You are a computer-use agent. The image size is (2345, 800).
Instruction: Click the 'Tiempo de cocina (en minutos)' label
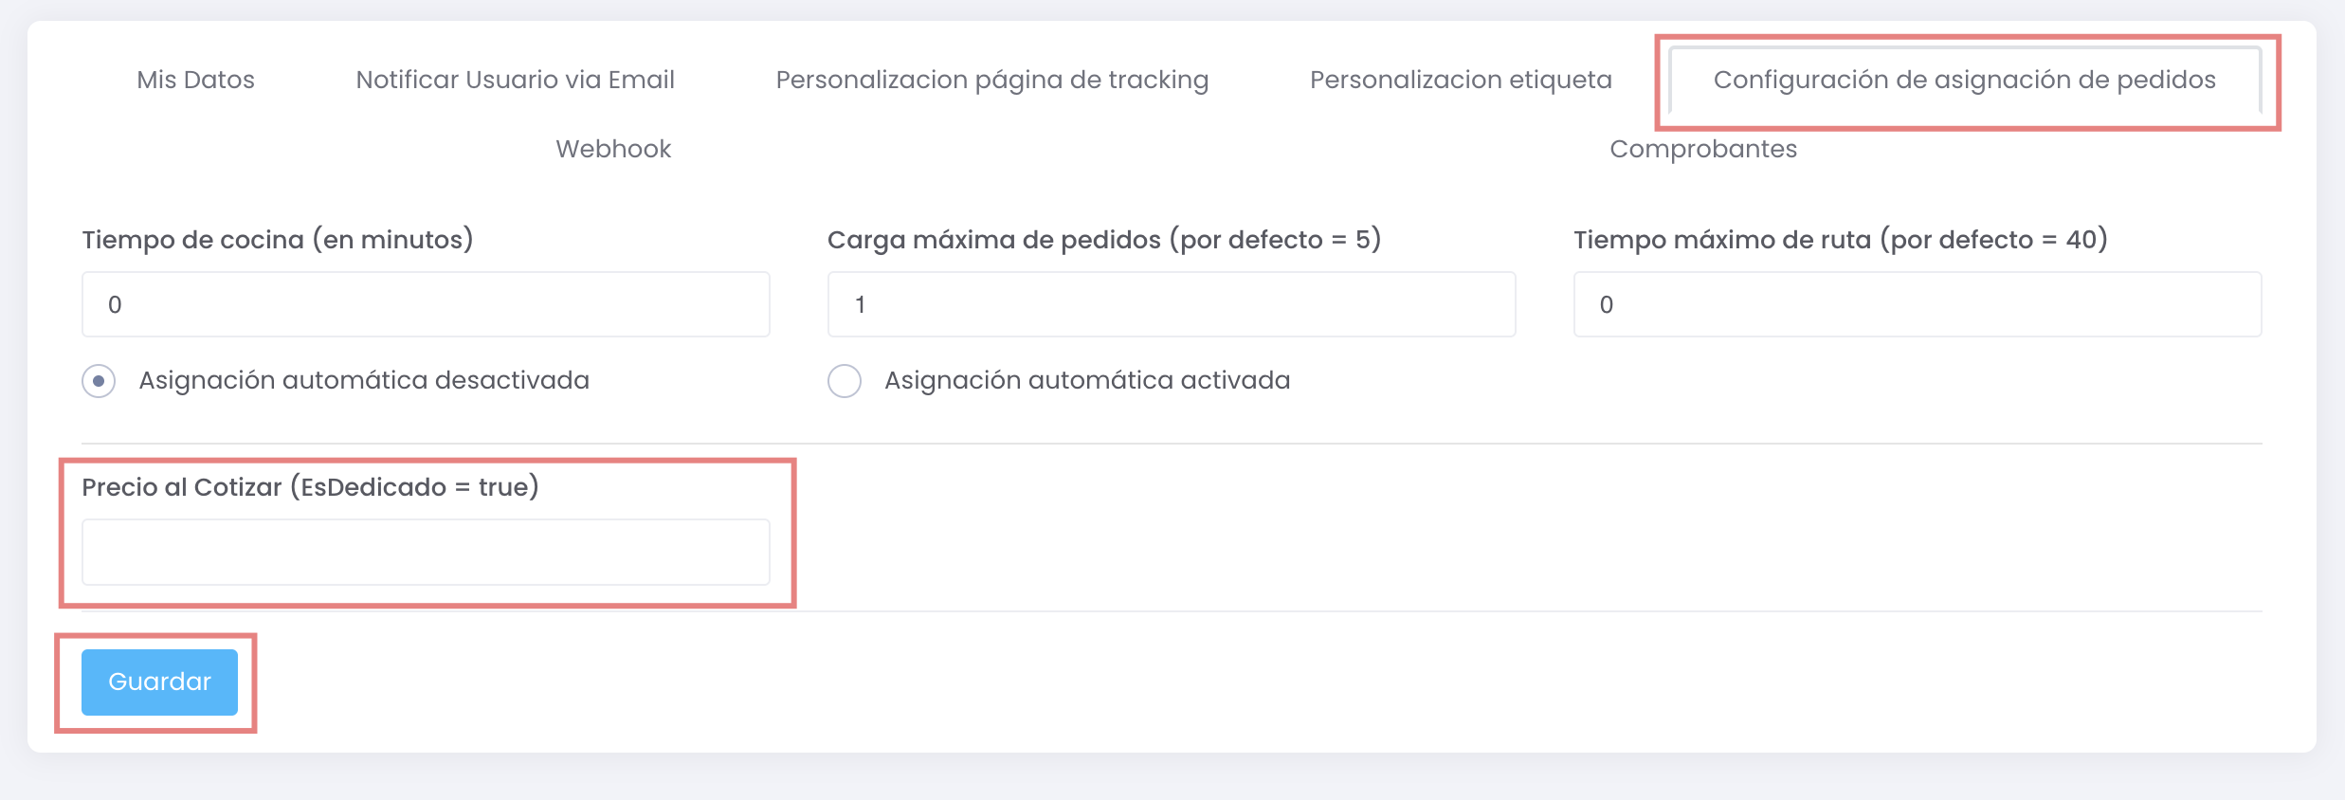278,240
